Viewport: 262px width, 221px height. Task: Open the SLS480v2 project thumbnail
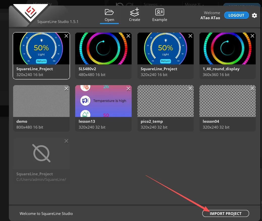103,48
